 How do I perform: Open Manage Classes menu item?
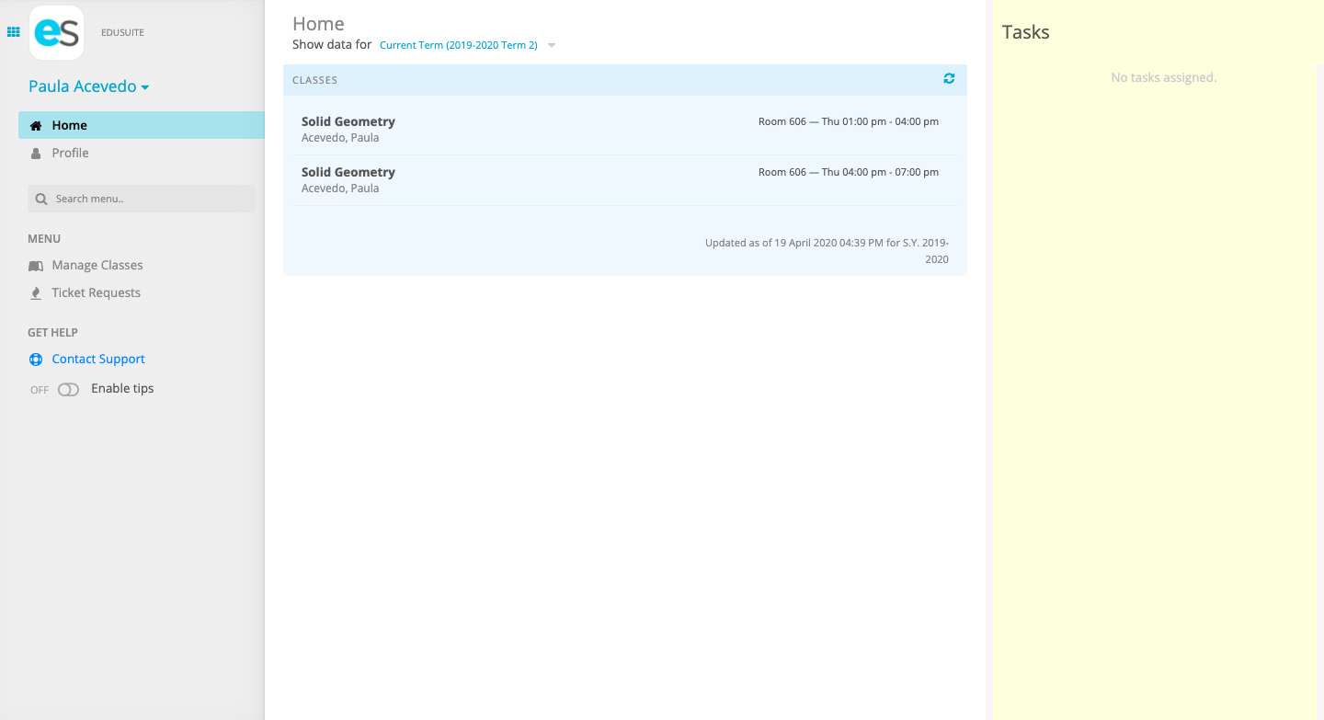[x=97, y=265]
